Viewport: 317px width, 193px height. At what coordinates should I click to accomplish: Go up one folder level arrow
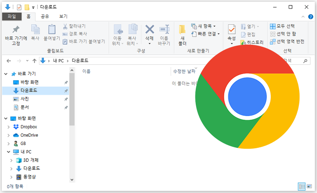(34, 61)
